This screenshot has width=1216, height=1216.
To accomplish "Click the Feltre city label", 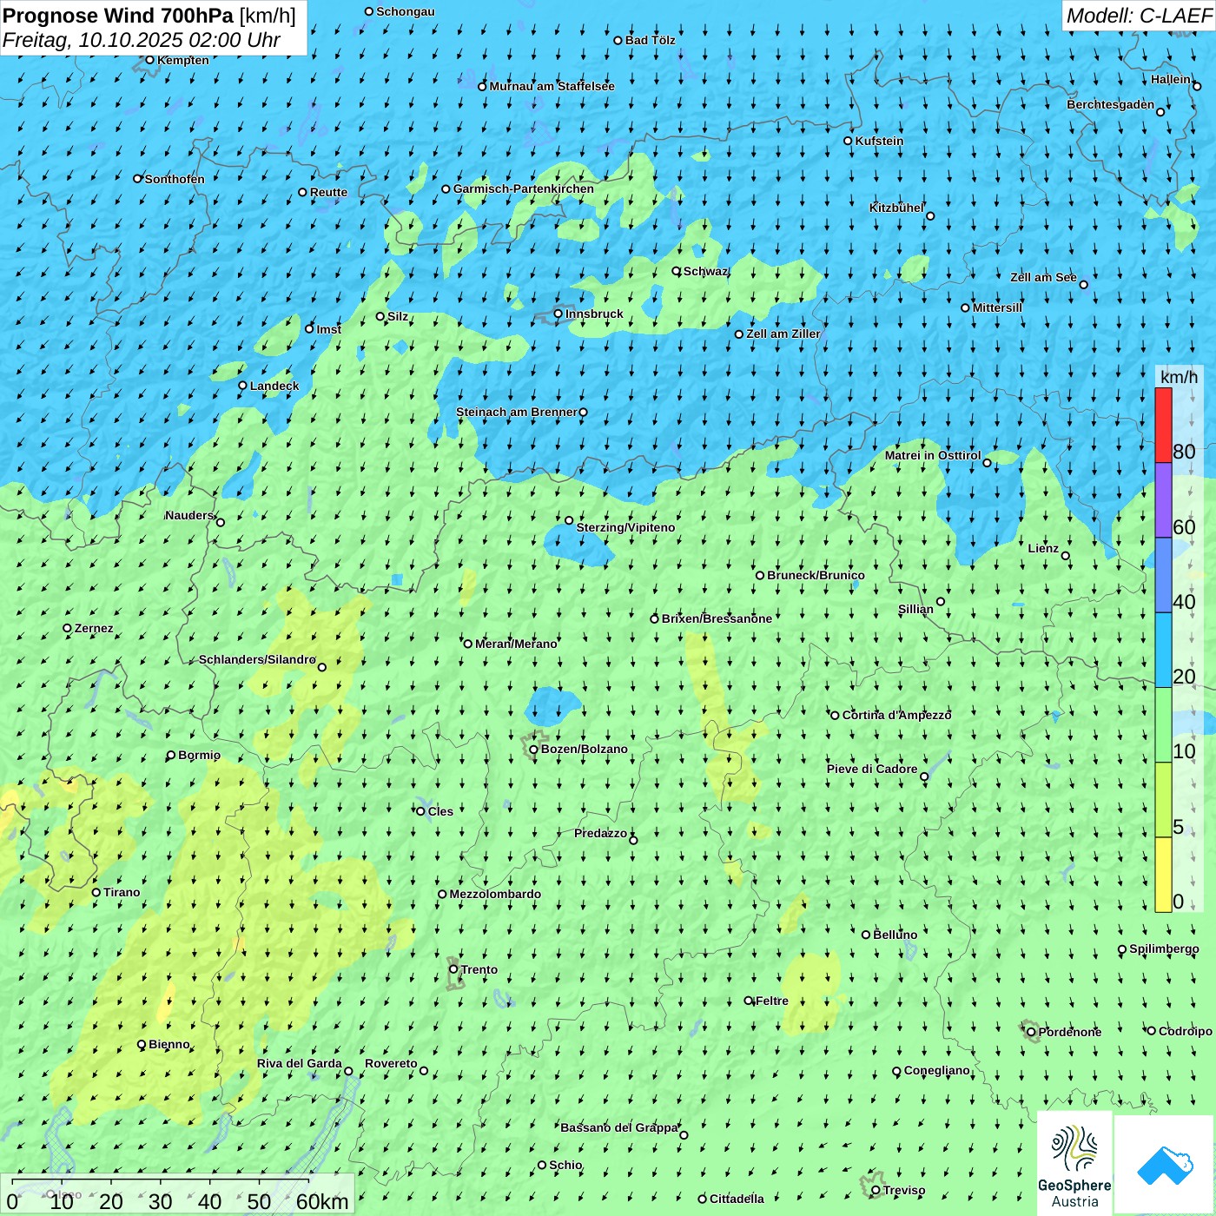I will point(772,1001).
